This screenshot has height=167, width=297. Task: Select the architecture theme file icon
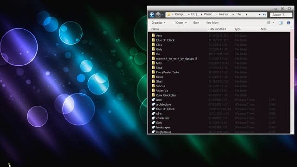point(154,104)
